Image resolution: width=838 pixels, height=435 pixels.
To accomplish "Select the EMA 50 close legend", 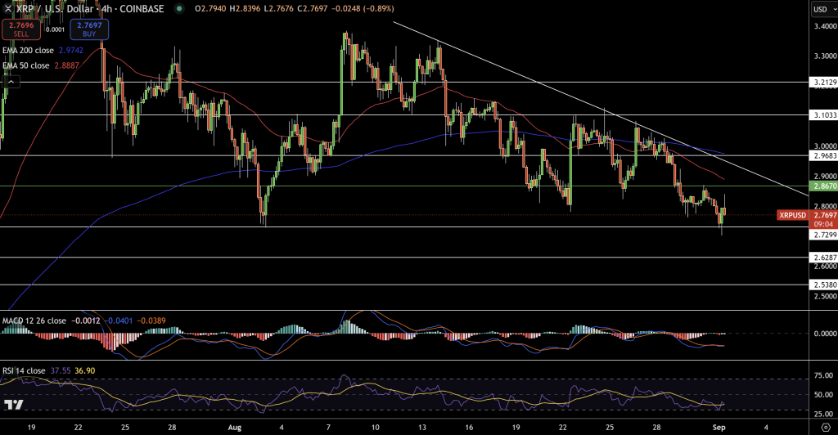I will [25, 65].
